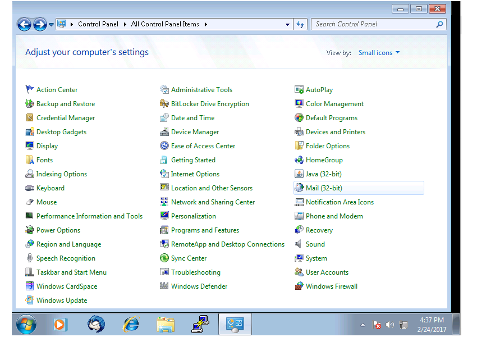Open the Sync Center green icon

tap(164, 258)
